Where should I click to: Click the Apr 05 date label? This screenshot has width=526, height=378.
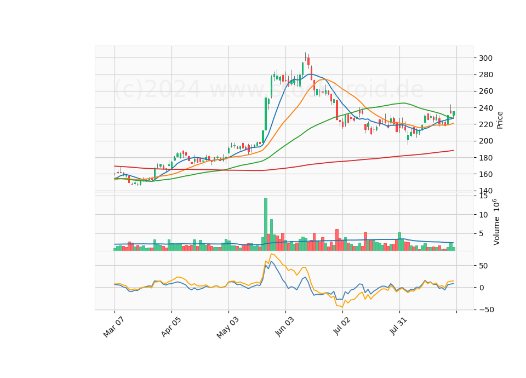[x=171, y=327]
